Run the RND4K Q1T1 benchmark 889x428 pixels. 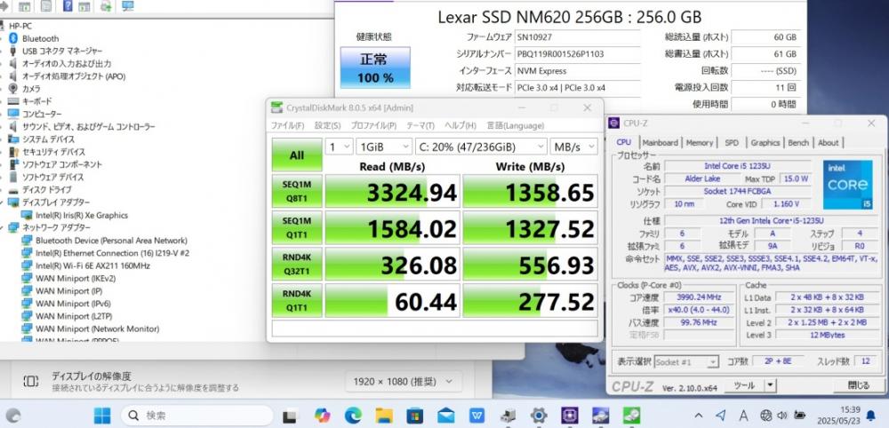click(x=297, y=300)
